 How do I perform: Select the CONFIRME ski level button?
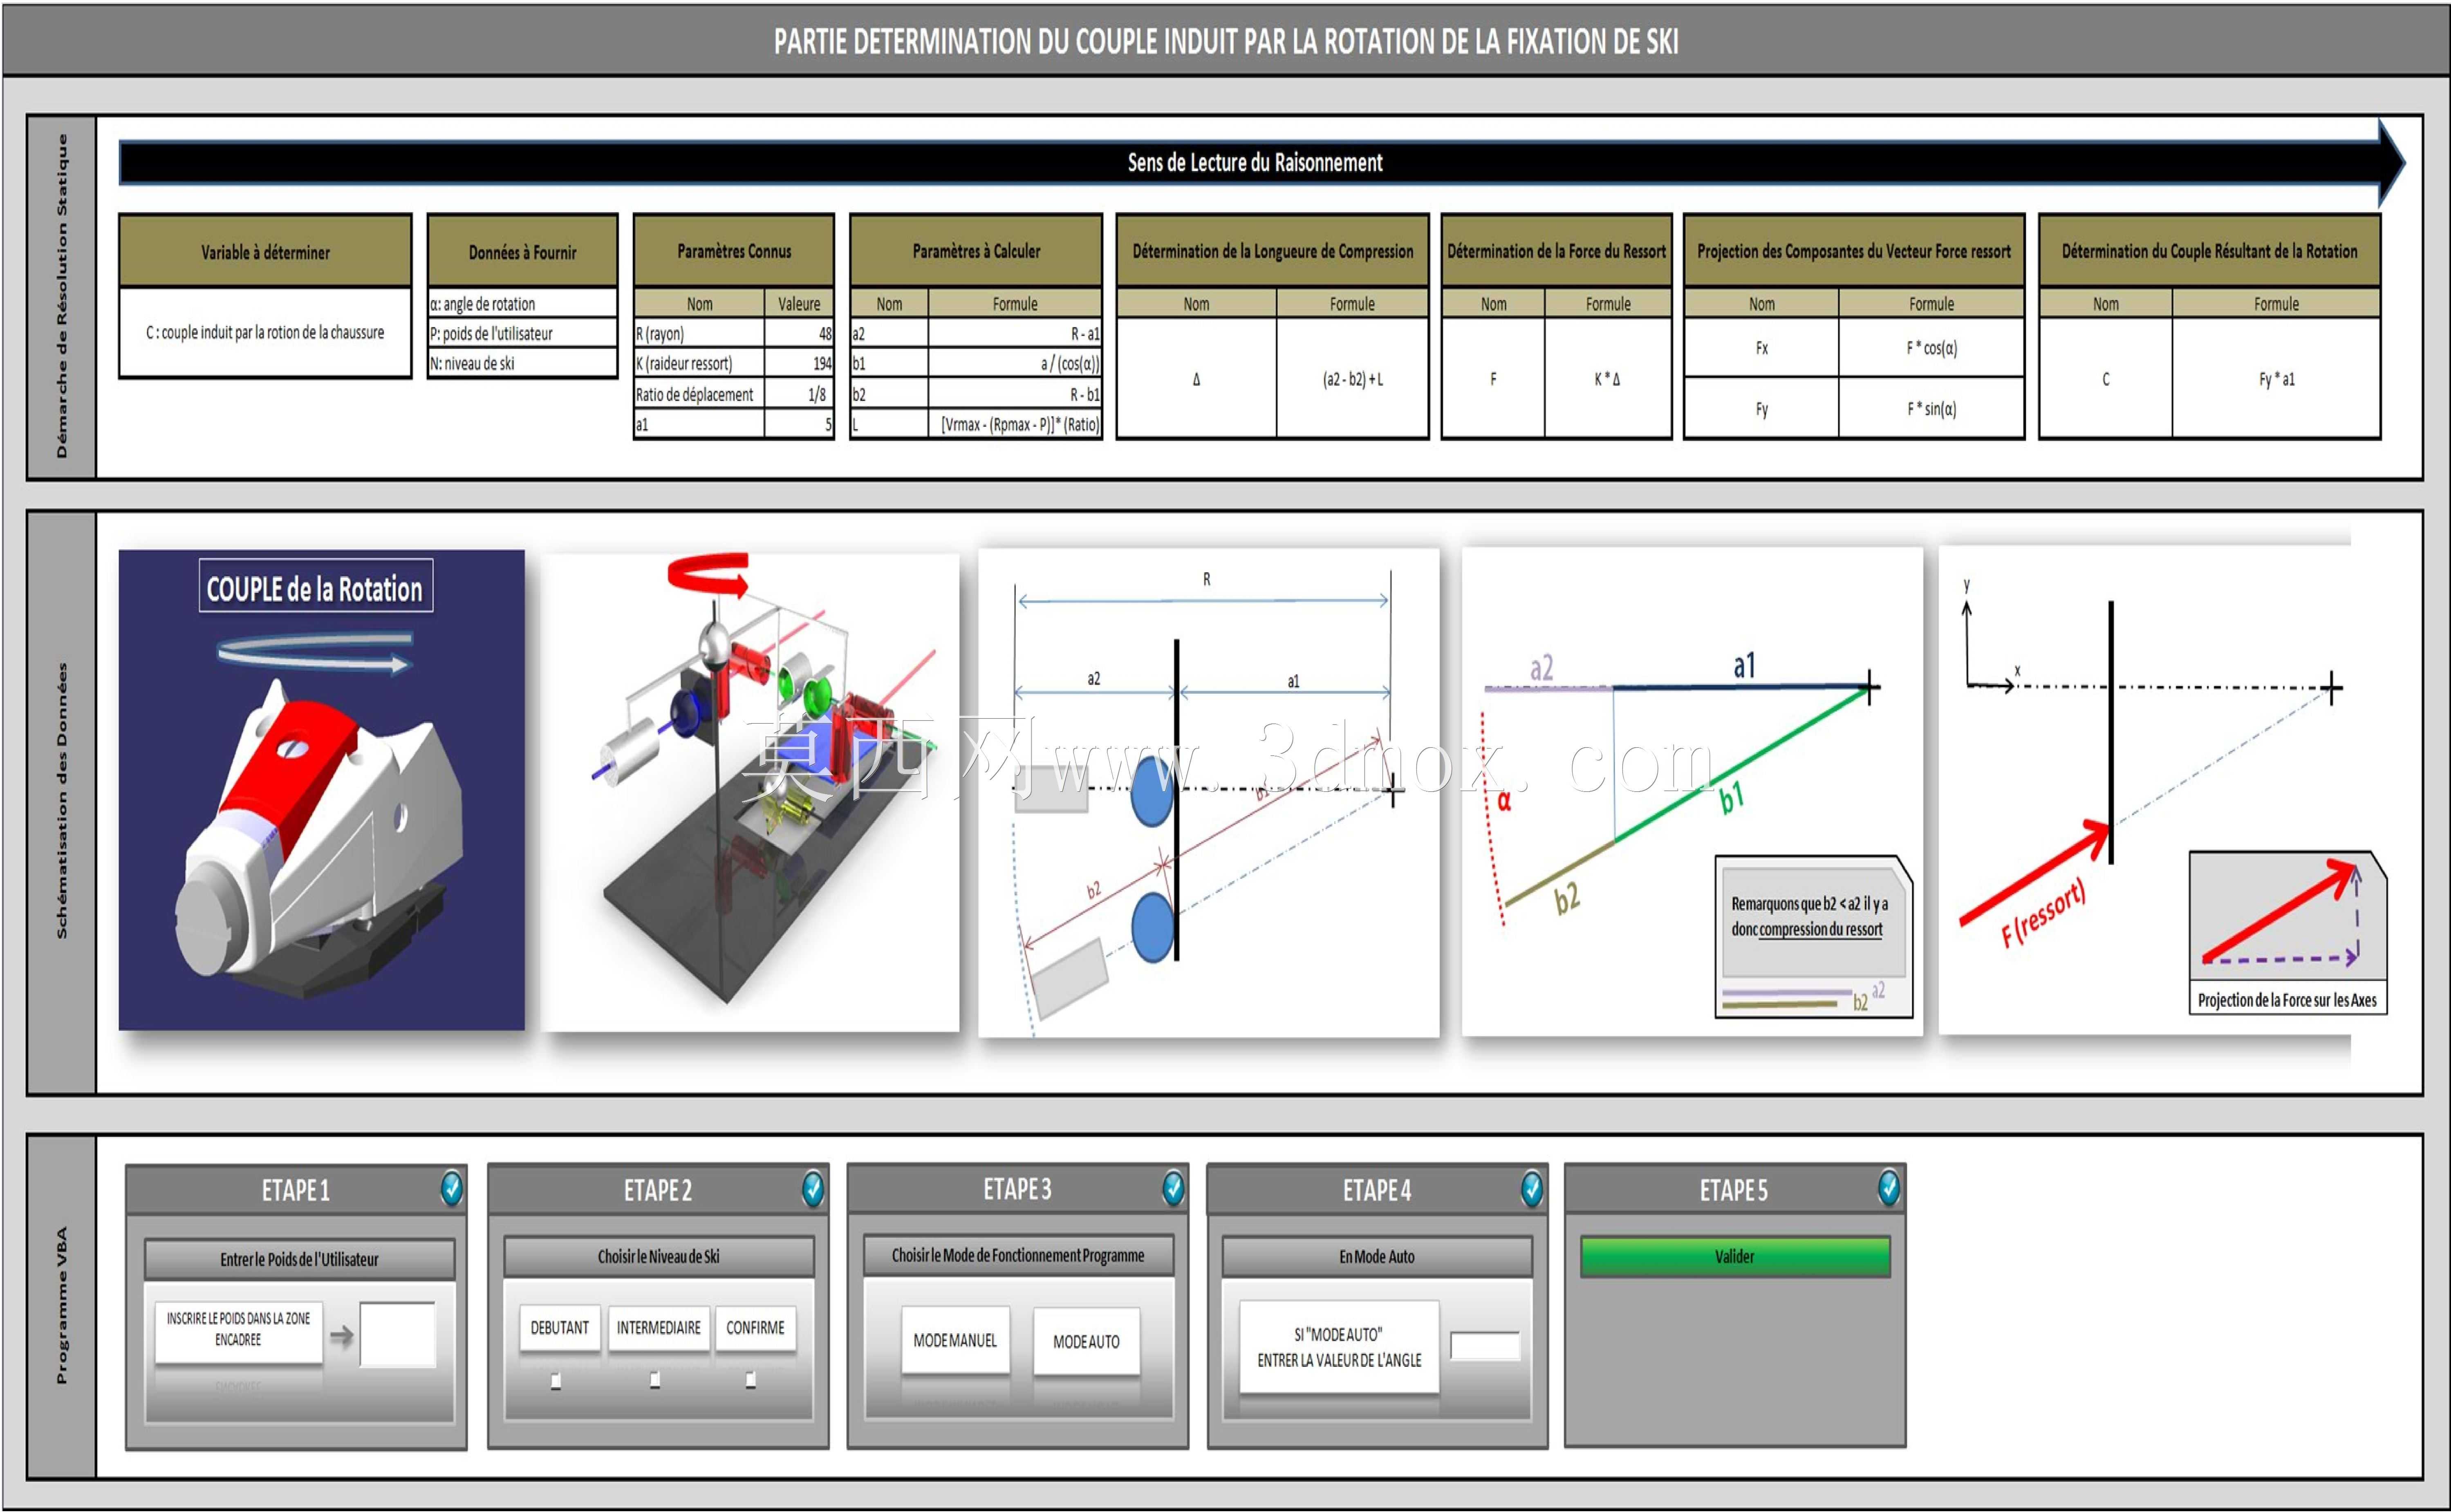755,1328
